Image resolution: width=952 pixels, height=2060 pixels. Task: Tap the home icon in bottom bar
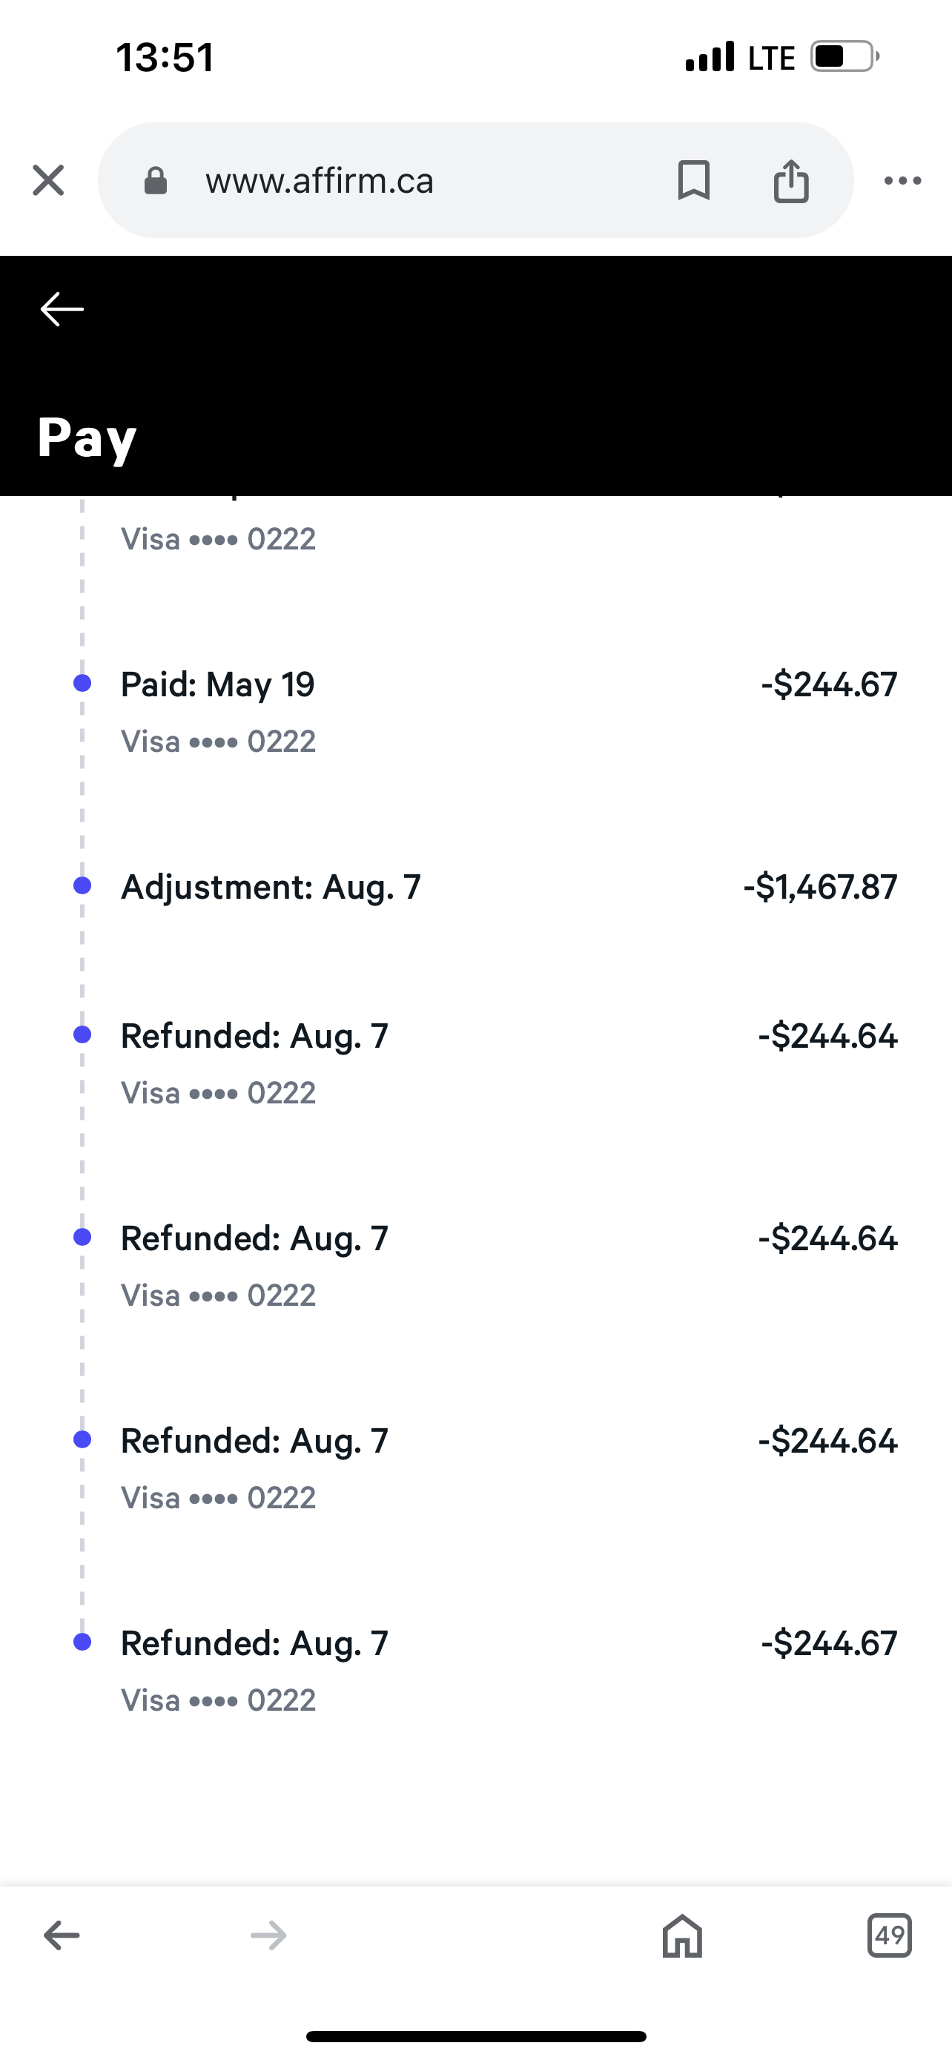(x=682, y=1935)
